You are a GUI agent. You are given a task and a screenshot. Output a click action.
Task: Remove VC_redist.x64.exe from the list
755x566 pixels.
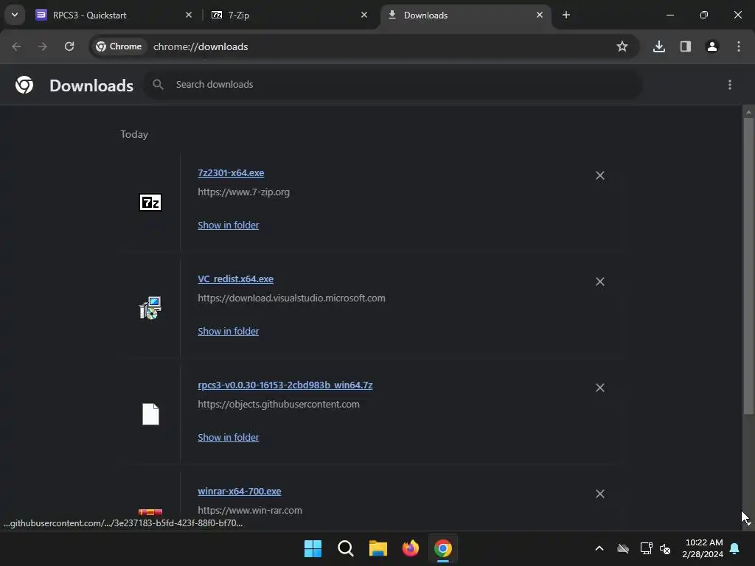[x=600, y=282]
